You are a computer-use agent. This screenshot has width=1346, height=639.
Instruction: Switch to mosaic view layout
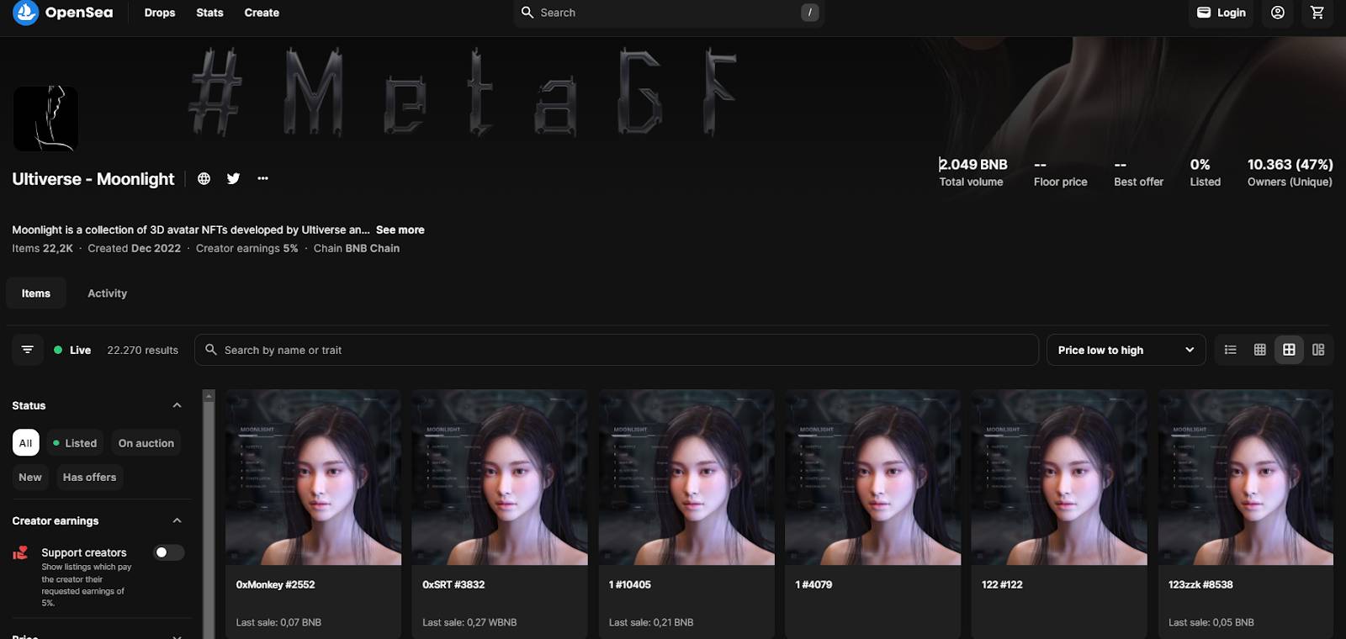1318,350
